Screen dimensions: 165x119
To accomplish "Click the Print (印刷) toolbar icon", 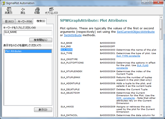I will coord(37,11).
